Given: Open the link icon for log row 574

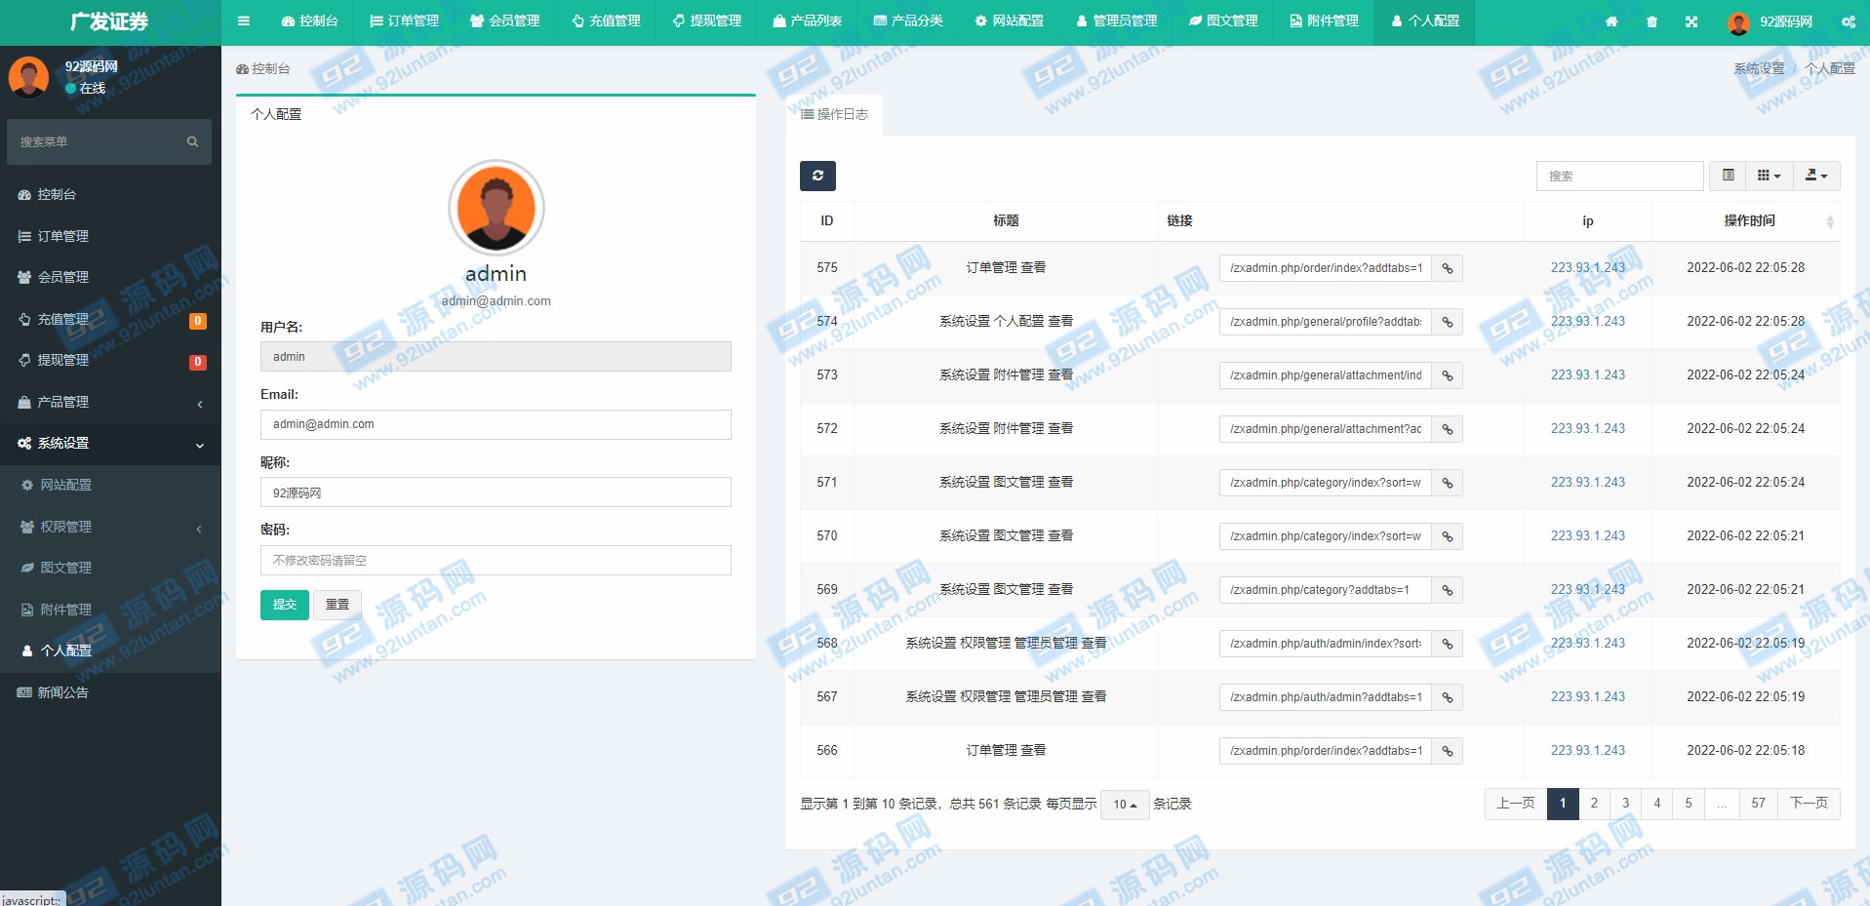Looking at the screenshot, I should [1448, 322].
